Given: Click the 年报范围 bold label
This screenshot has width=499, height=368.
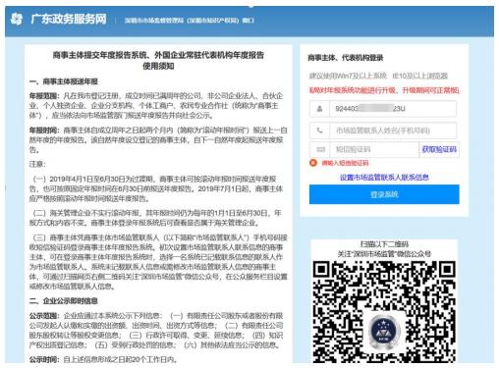Looking at the screenshot, I should coord(44,96).
